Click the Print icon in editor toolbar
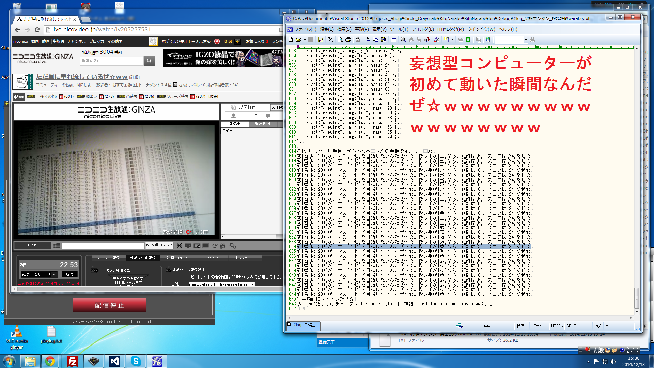Image resolution: width=654 pixels, height=368 pixels. [348, 40]
